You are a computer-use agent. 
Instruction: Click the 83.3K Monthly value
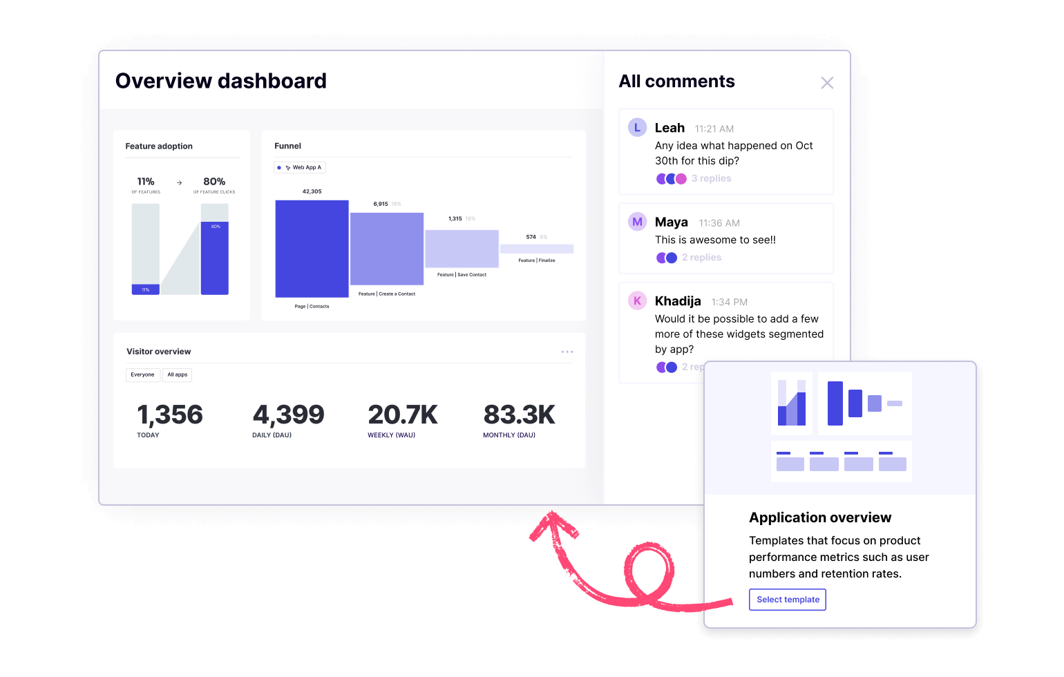coord(519,414)
